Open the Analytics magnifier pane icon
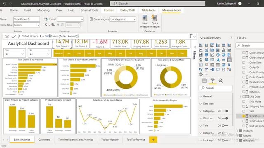The image size is (264, 148). [x=221, y=81]
